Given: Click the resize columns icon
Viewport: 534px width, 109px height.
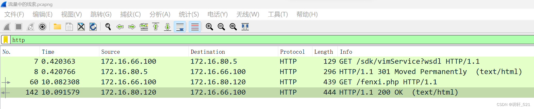Looking at the screenshot, I should [245, 27].
